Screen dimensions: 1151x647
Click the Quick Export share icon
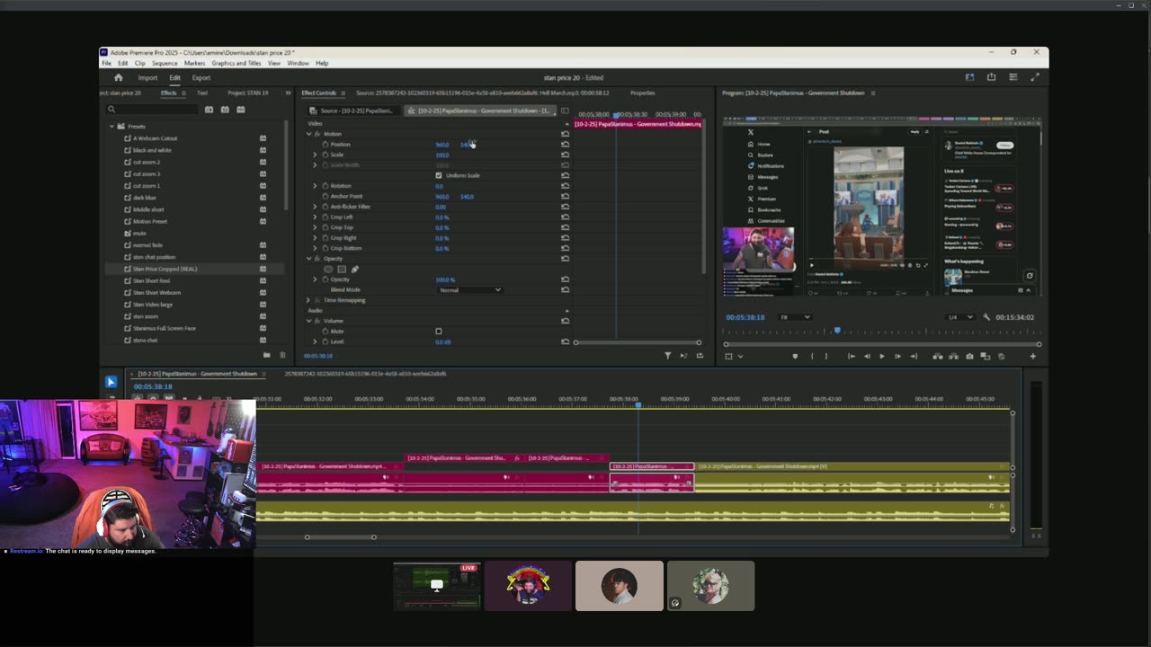coord(991,77)
